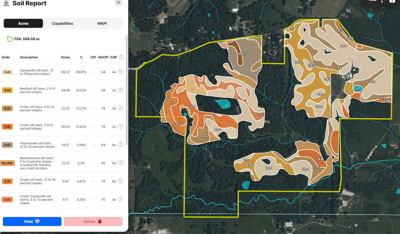Click help icon for Hagerstown HaD row

(x=120, y=145)
